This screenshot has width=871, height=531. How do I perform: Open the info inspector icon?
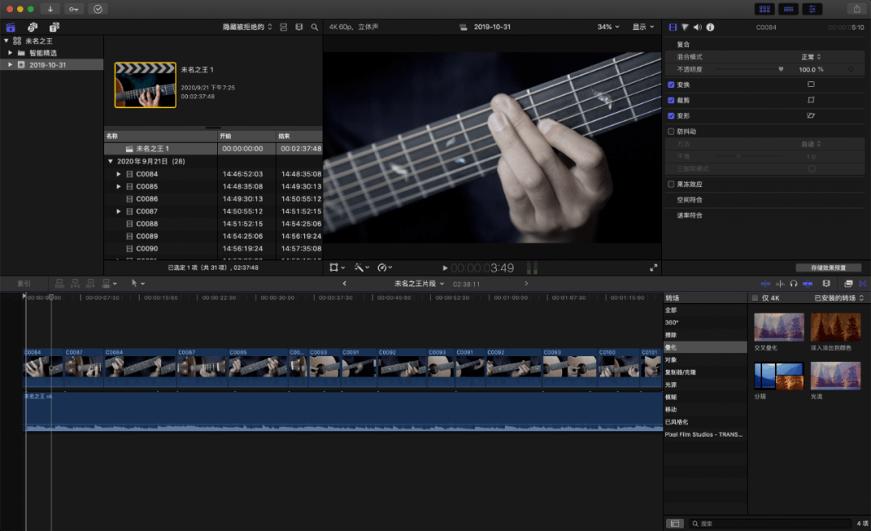coord(710,27)
